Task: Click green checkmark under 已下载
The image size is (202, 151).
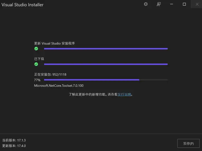Action: click(x=36, y=64)
